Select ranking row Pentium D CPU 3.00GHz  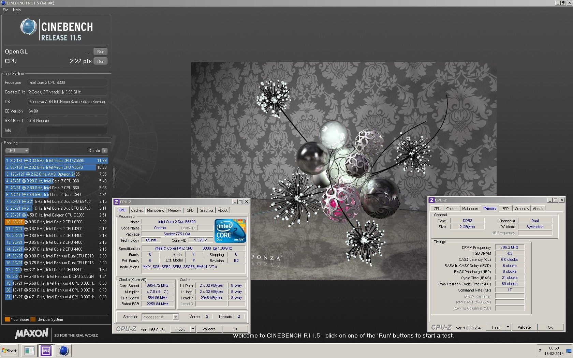pos(56,277)
